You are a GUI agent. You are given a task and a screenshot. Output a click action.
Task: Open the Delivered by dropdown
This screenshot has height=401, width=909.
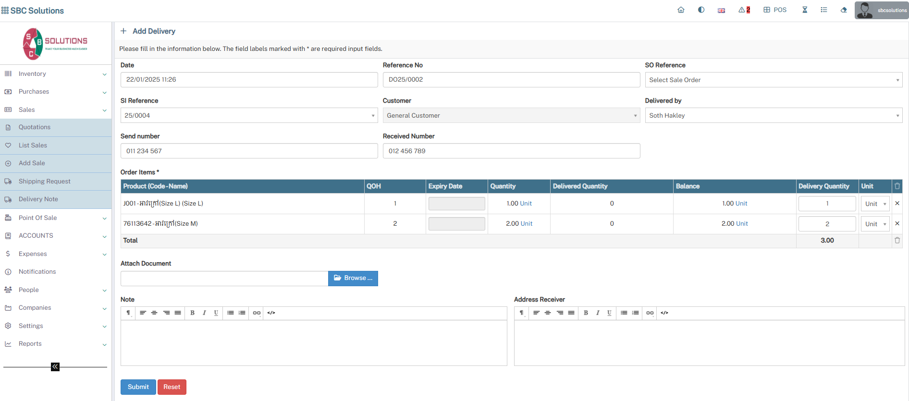[773, 116]
